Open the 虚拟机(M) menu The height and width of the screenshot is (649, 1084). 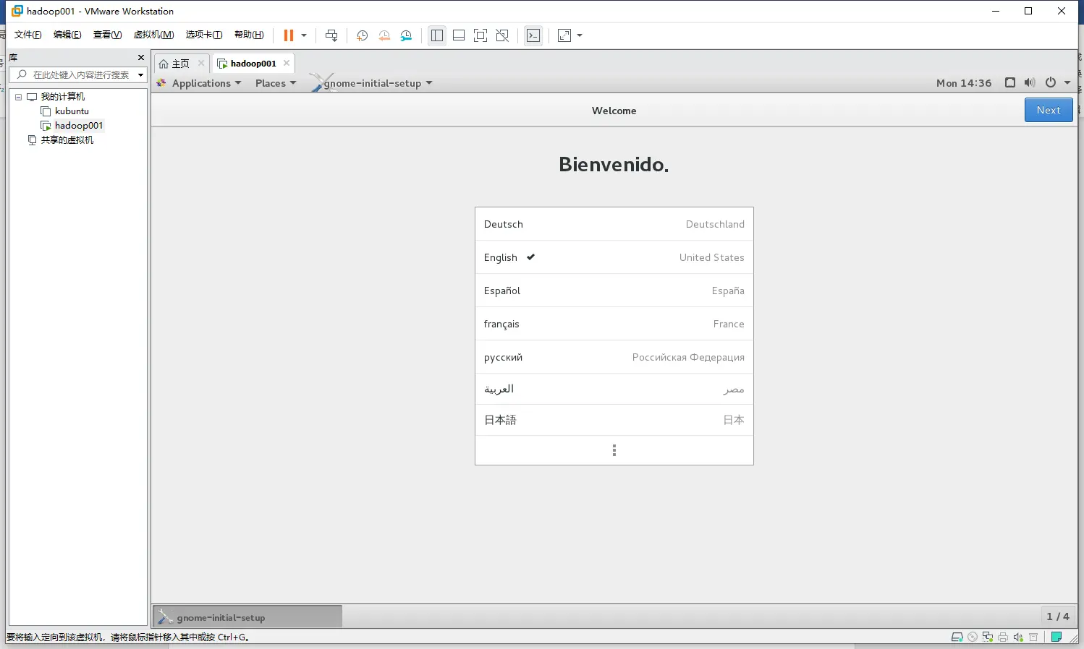click(x=153, y=35)
